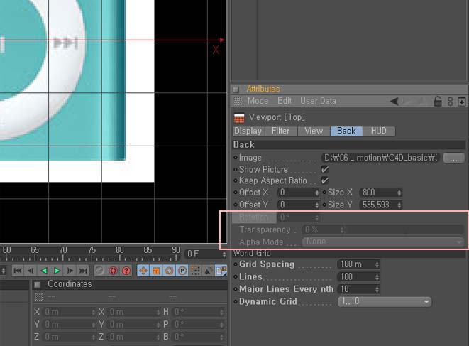469x346 pixels.
Task: Click the dotted grip in Coordinates manager
Action: [39, 297]
